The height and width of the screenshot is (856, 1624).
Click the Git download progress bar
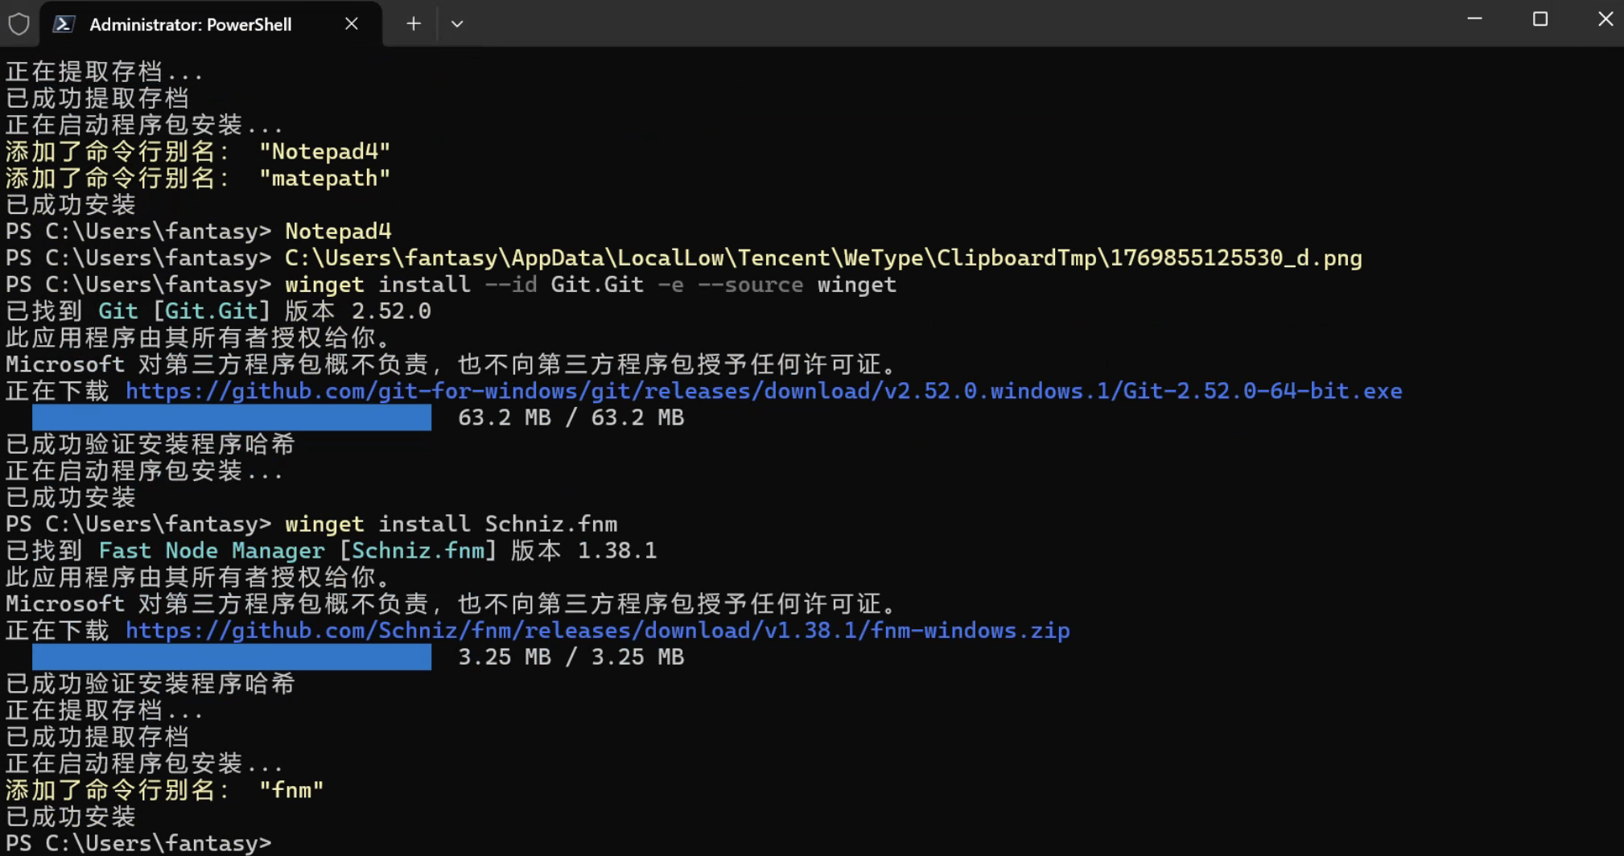(232, 418)
